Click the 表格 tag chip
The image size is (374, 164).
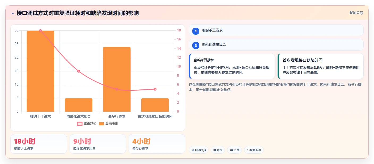point(218,150)
